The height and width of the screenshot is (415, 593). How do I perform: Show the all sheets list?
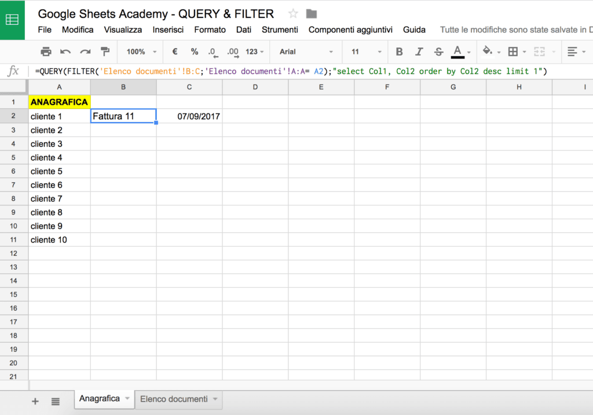pos(55,401)
